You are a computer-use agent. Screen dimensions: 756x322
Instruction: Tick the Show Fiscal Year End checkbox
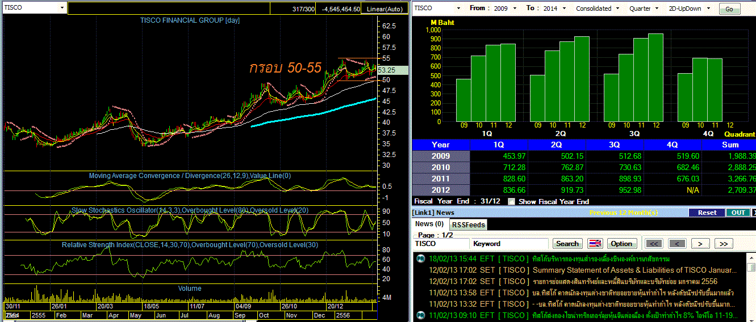tap(511, 201)
